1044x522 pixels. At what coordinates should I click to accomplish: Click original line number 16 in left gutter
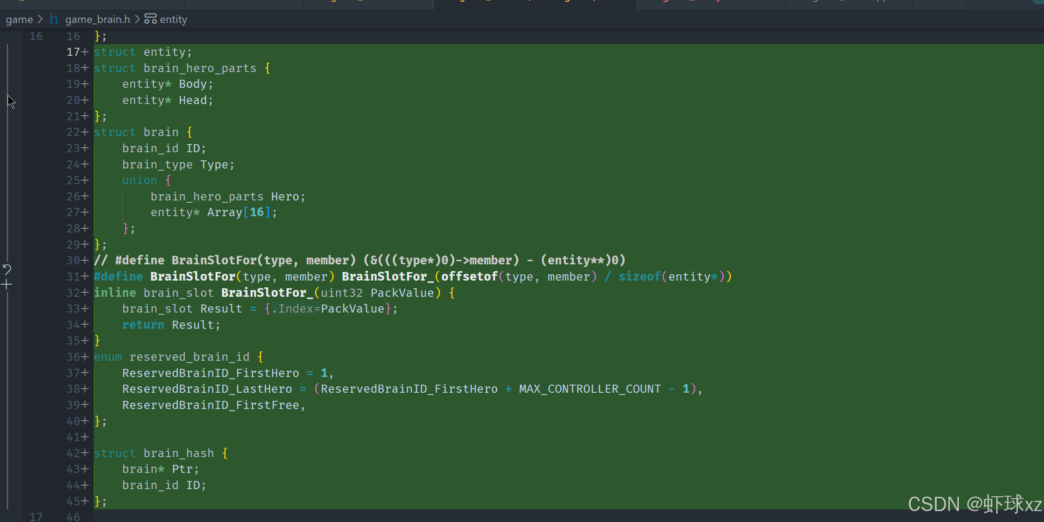coord(36,36)
